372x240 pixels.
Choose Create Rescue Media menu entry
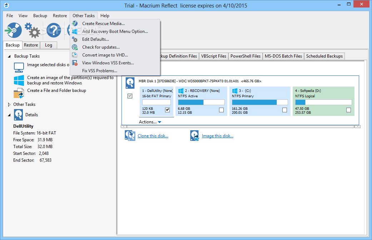(x=115, y=24)
